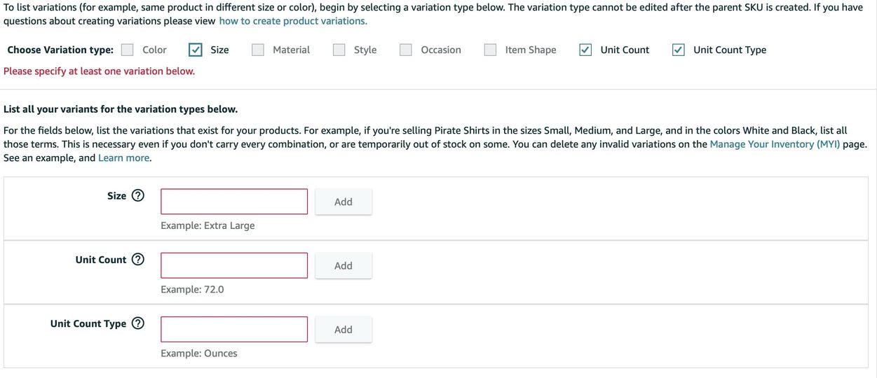Uncheck the Size variation checkbox

point(196,50)
